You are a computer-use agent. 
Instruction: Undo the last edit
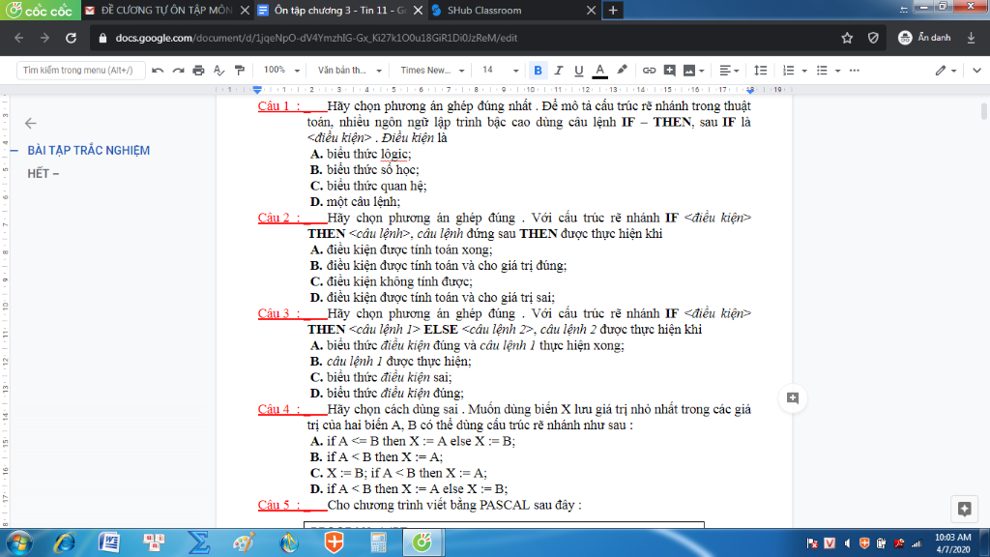(x=158, y=70)
